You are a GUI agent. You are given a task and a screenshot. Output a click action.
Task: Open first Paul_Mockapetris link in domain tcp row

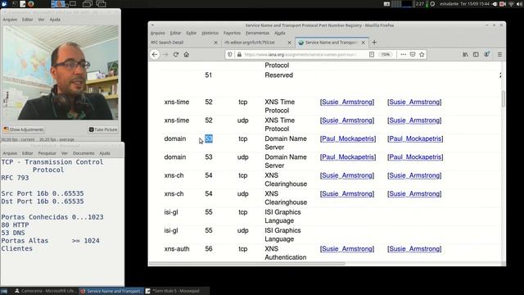(x=348, y=138)
